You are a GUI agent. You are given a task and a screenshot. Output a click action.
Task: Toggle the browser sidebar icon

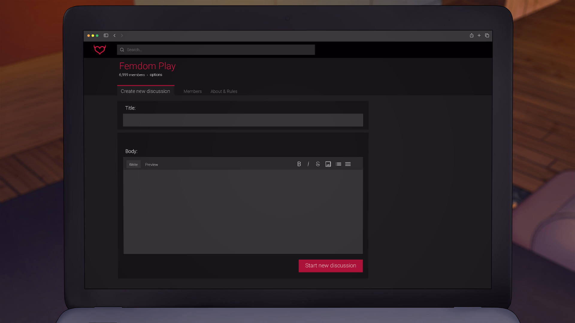106,35
